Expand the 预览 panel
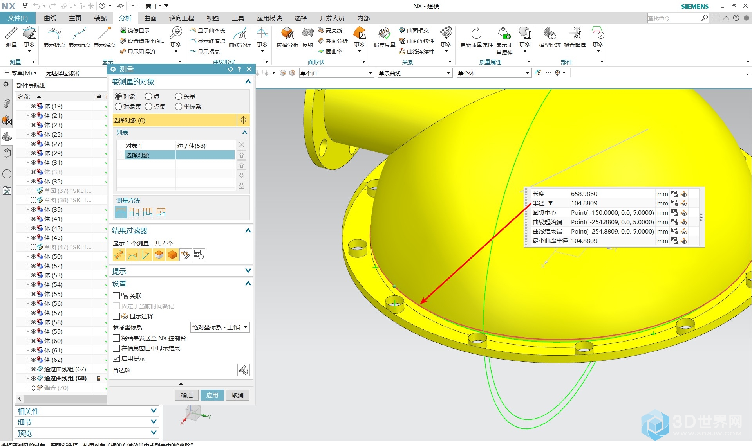752x446 pixels. (x=154, y=433)
